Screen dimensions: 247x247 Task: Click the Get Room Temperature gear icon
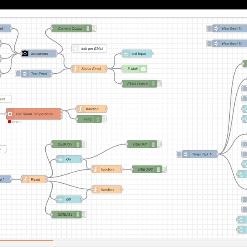tap(10, 114)
